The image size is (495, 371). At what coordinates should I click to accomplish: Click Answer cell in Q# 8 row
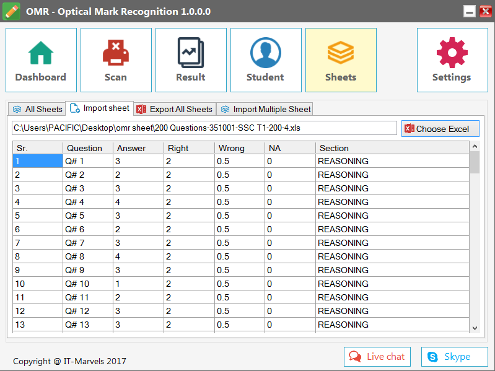pyautogui.click(x=139, y=256)
